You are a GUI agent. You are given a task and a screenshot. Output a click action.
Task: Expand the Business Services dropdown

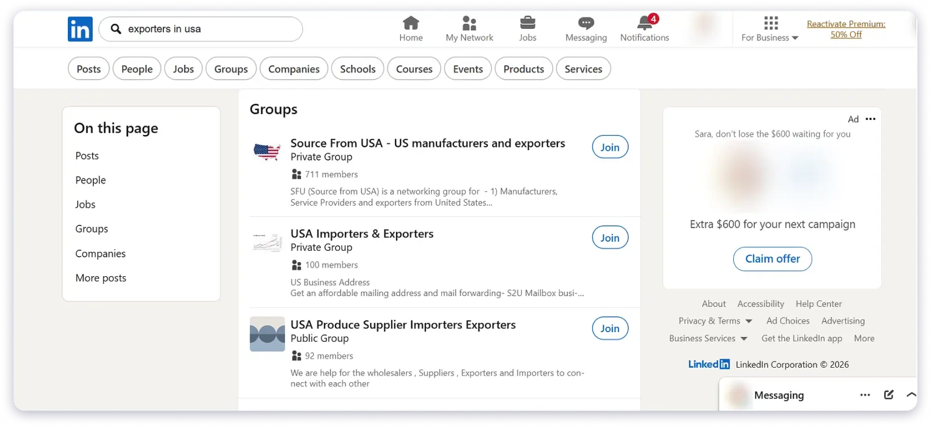click(743, 339)
